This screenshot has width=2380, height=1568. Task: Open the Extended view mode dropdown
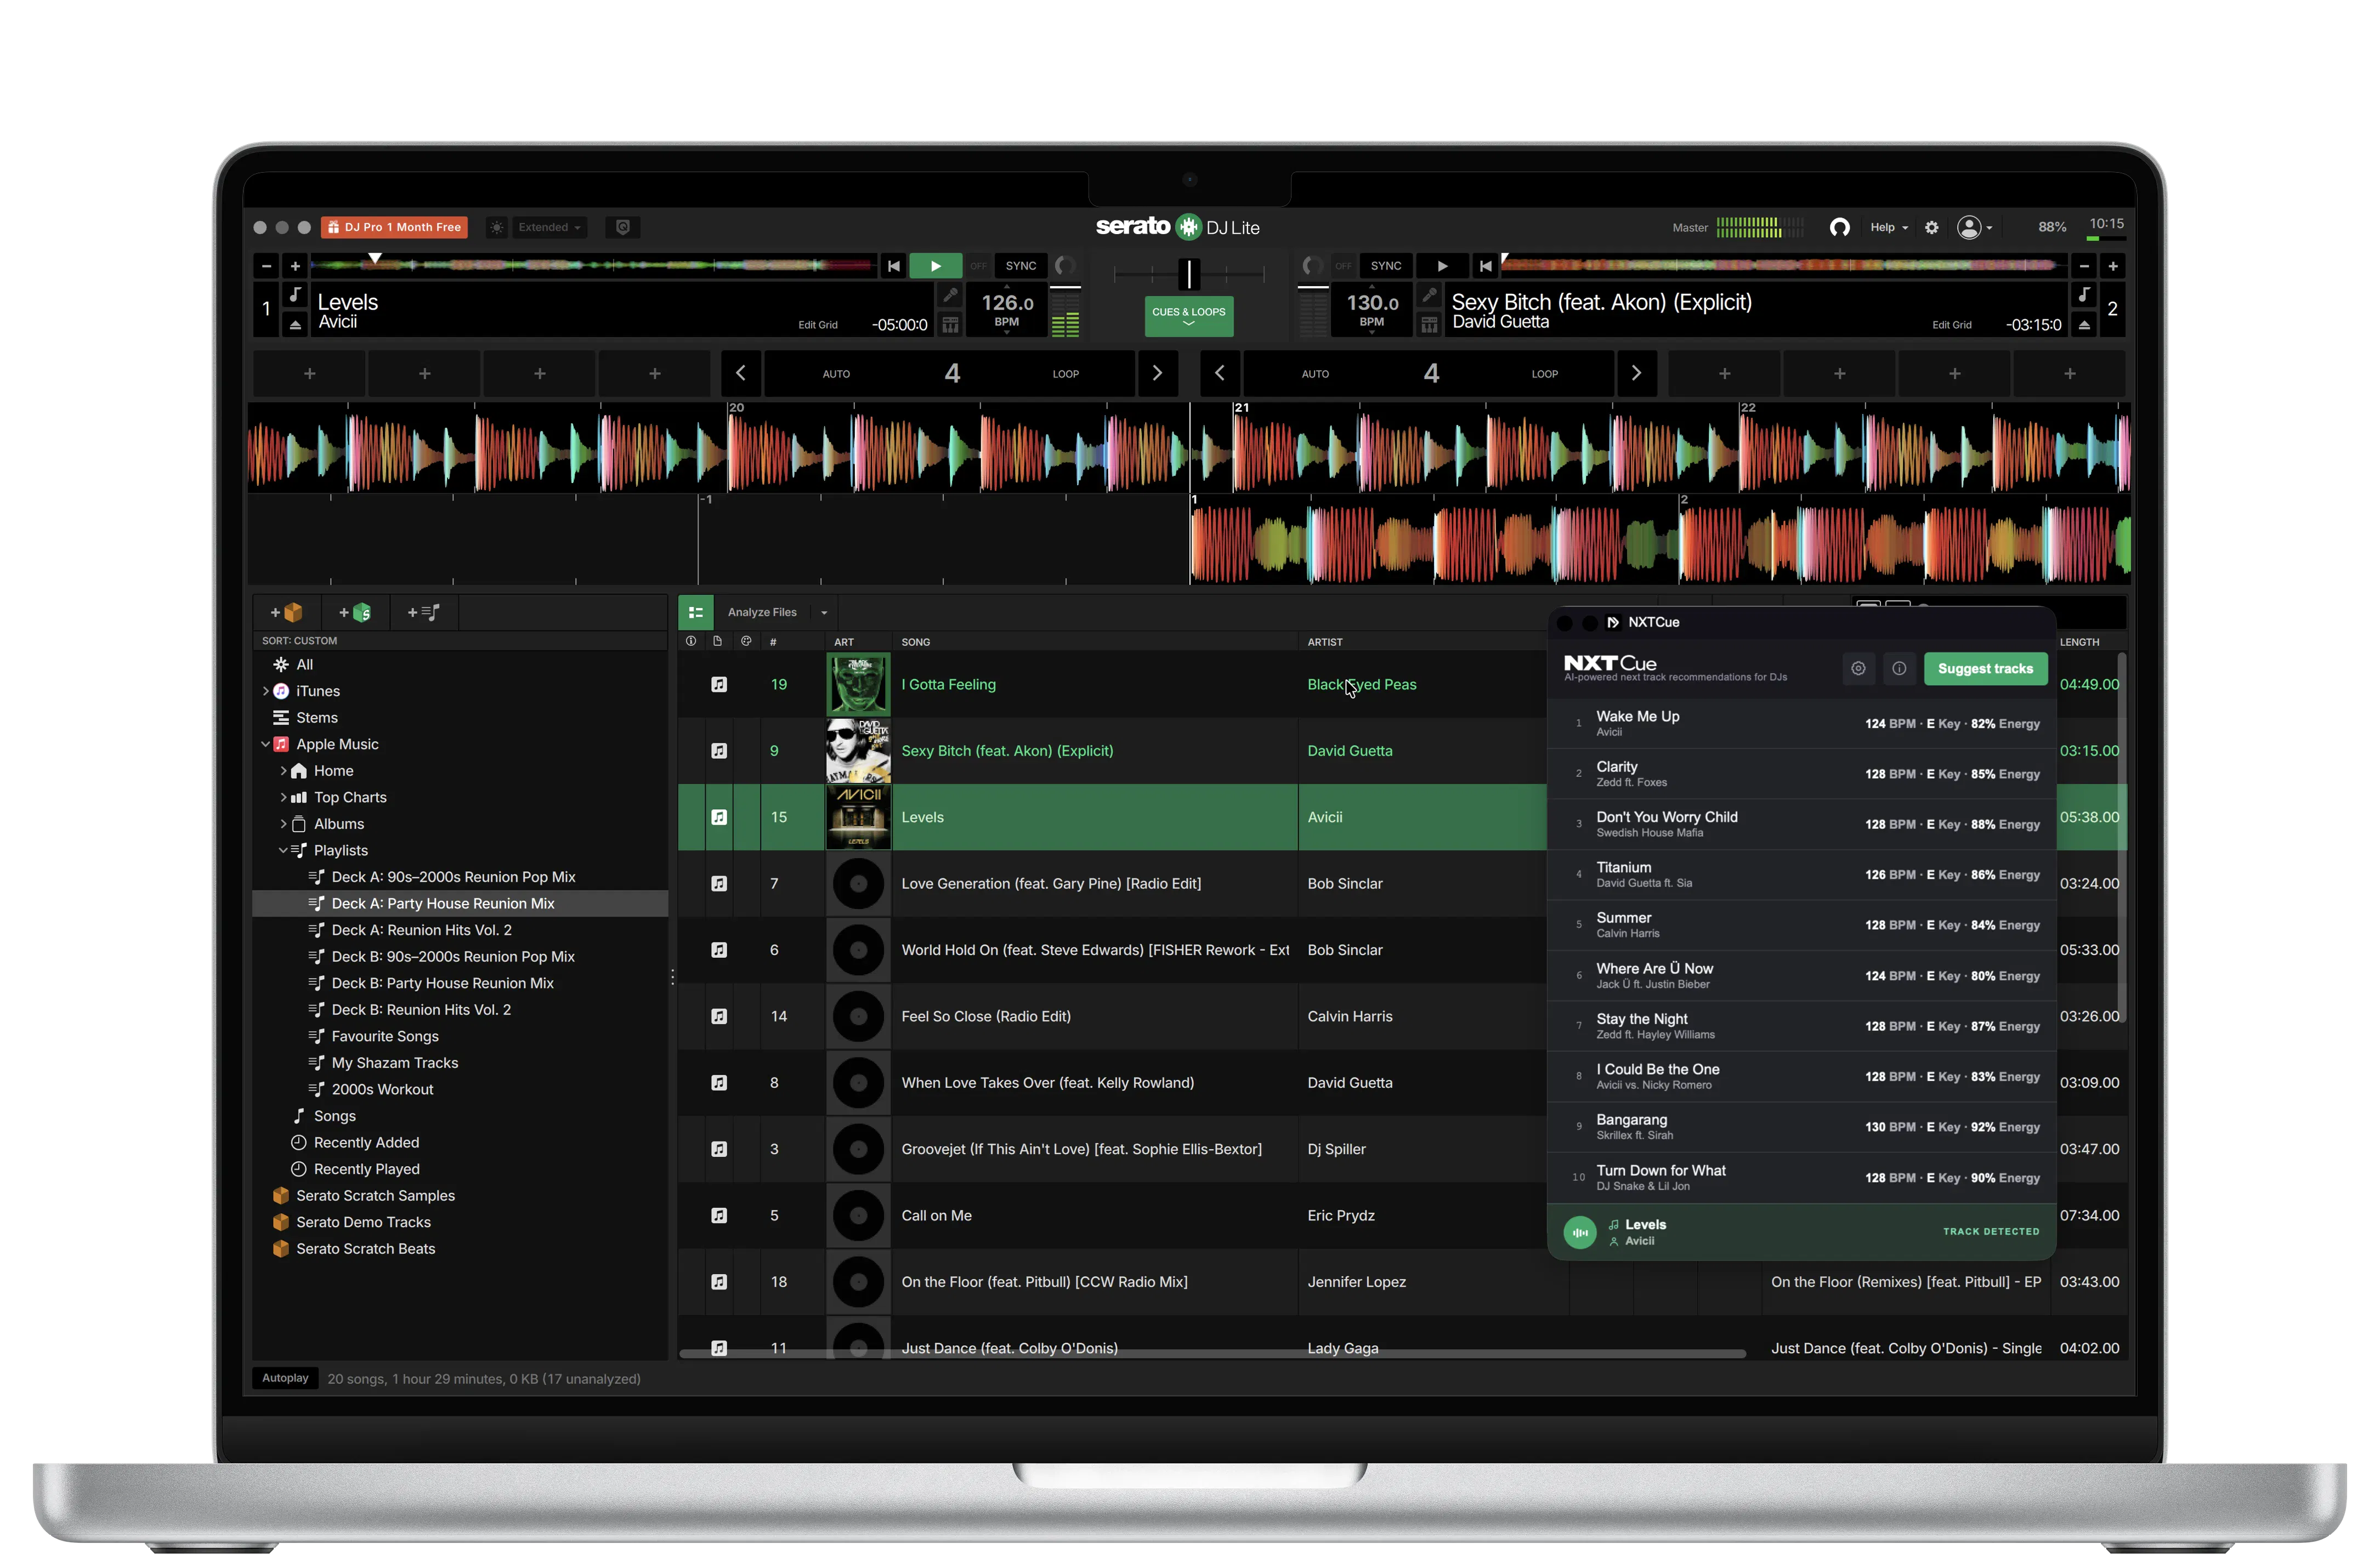[x=548, y=228]
